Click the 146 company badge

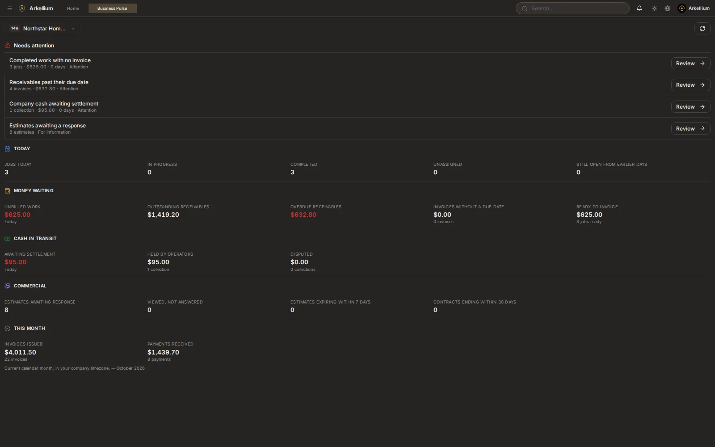coord(15,29)
